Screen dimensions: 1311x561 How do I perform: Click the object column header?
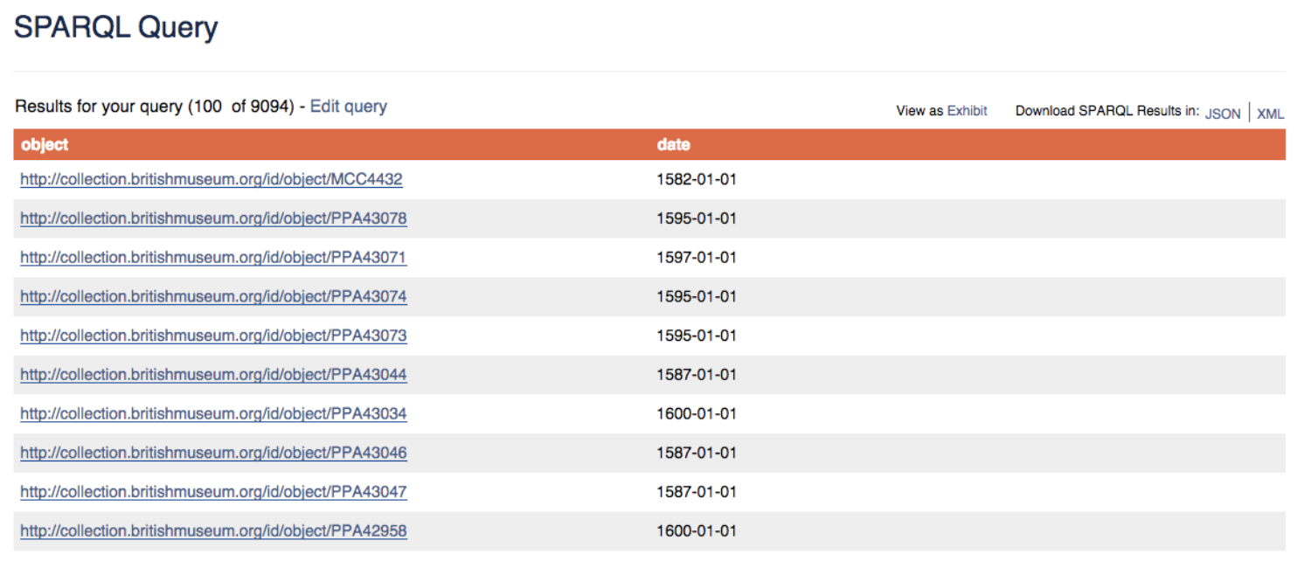[45, 145]
